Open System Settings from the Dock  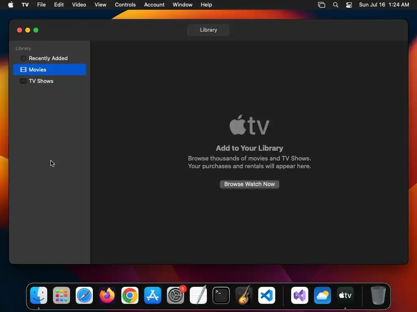[176, 295]
